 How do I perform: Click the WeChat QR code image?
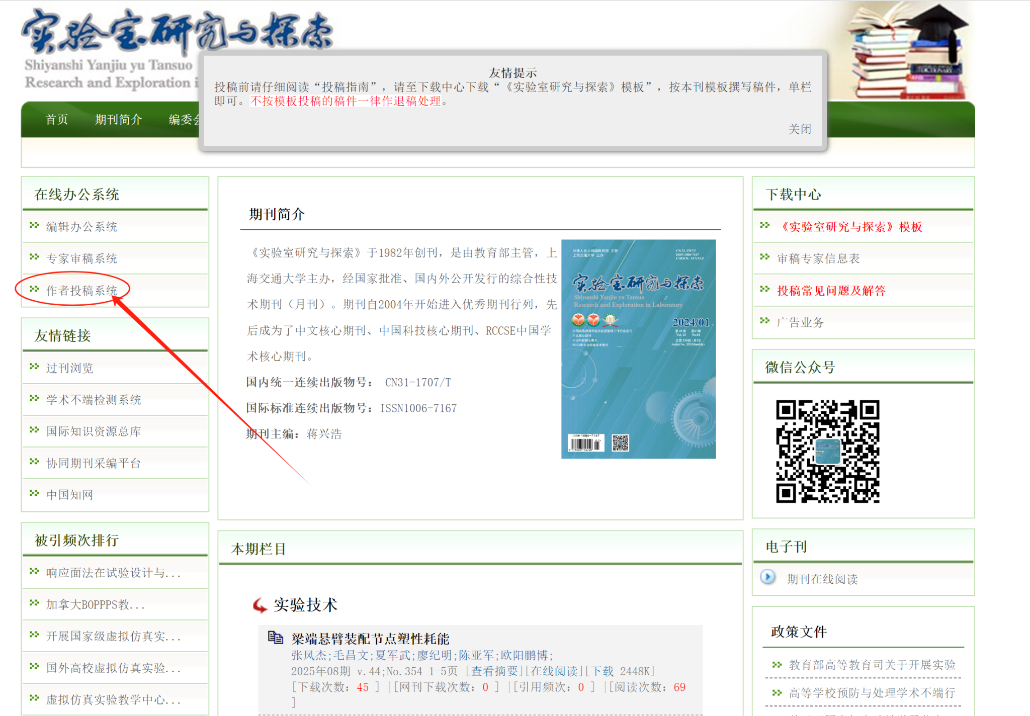827,452
